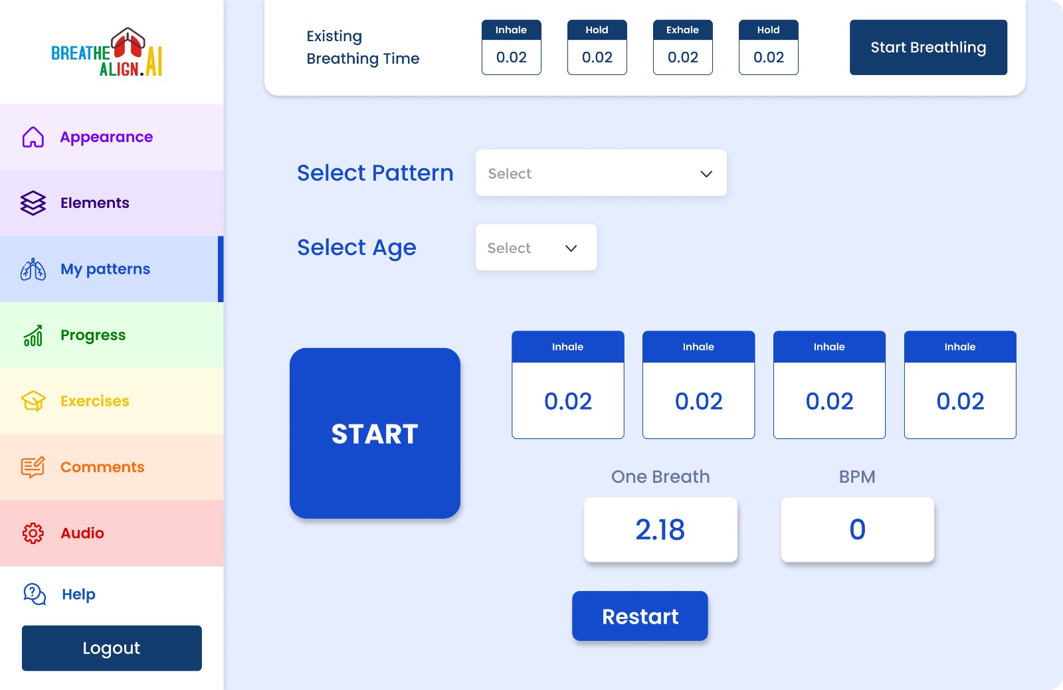Click the house icon beside Appearance
Image resolution: width=1063 pixels, height=690 pixels.
[x=33, y=137]
